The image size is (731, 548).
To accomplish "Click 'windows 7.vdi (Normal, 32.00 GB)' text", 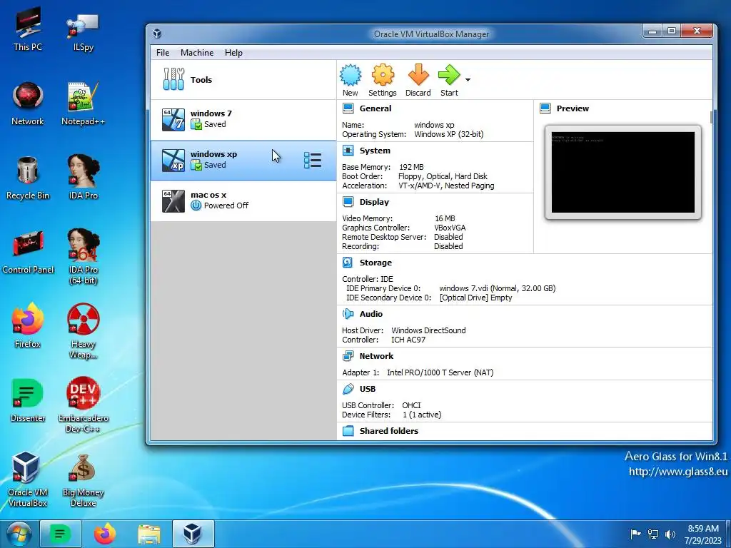I will (x=497, y=288).
